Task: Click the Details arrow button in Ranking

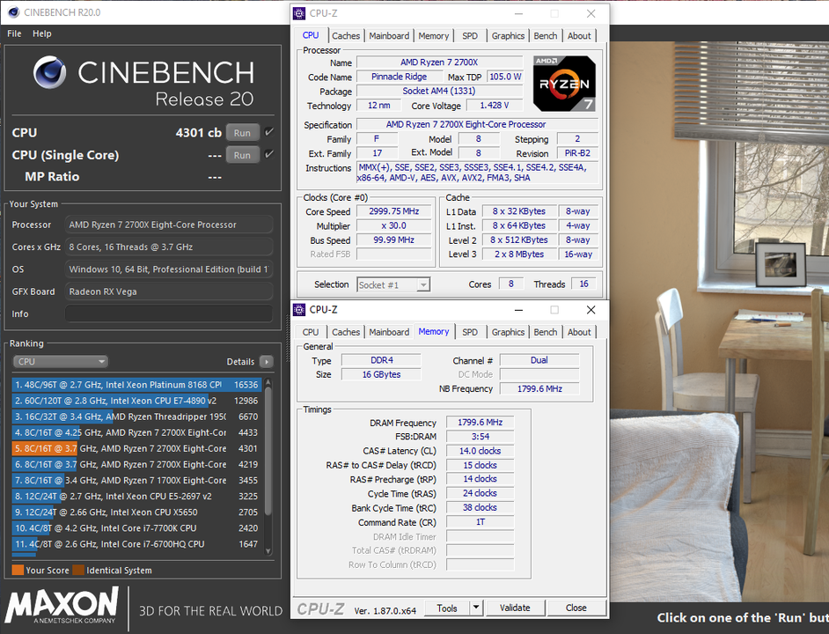Action: (267, 361)
